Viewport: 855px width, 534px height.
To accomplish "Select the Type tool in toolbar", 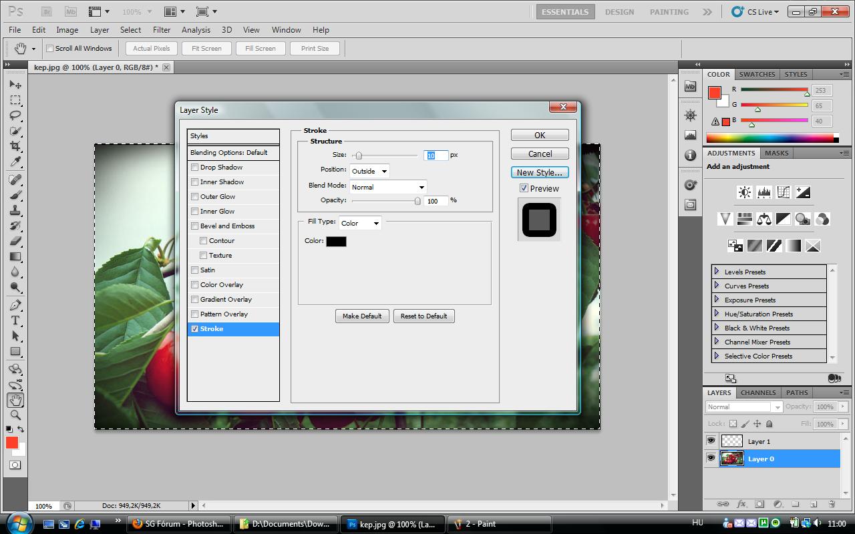I will coord(15,321).
